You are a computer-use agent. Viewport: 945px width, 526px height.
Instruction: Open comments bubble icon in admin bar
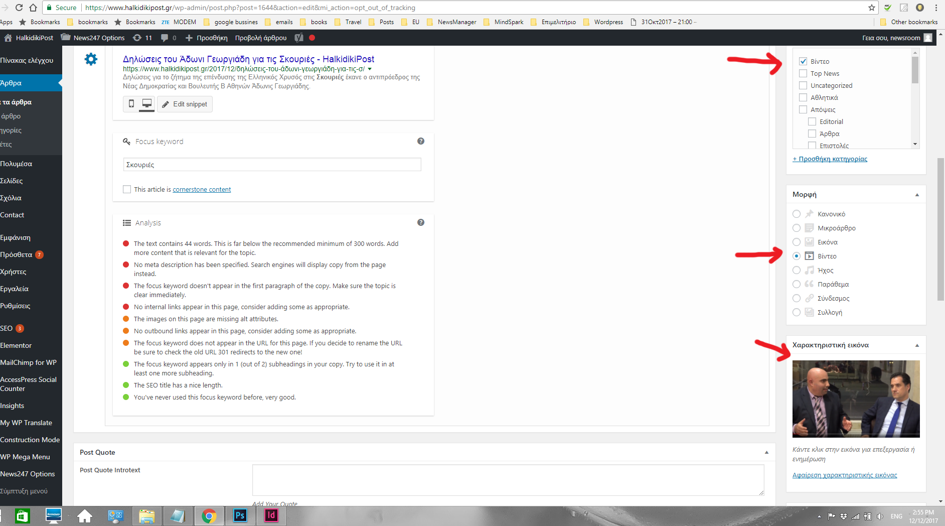coord(165,38)
